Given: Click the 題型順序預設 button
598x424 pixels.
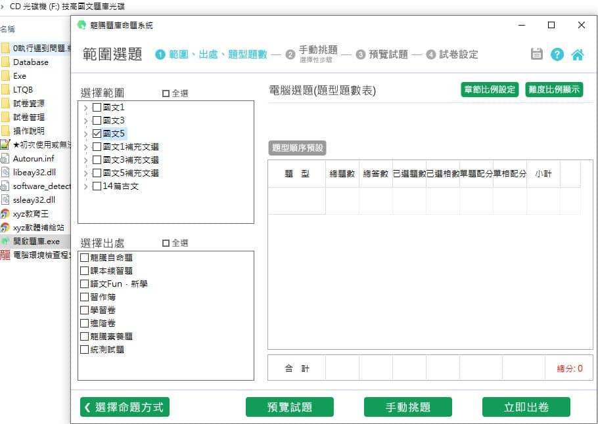Looking at the screenshot, I should point(298,148).
